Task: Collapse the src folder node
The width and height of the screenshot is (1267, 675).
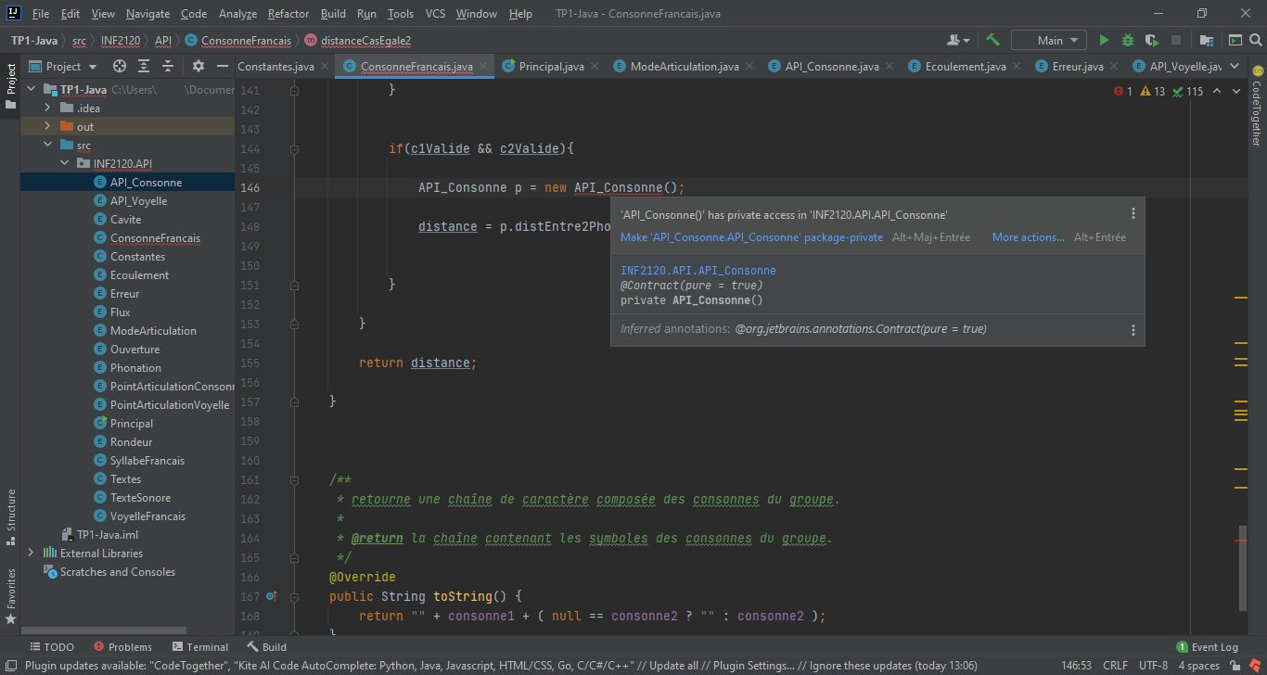Action: 47,146
